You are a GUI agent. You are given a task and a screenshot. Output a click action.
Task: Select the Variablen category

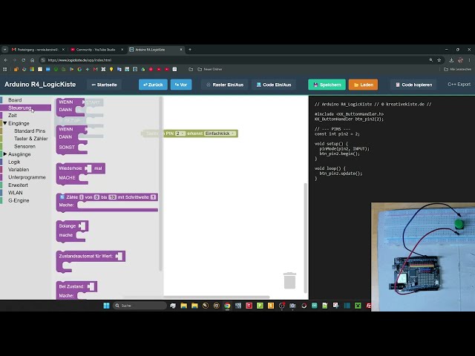[19, 170]
